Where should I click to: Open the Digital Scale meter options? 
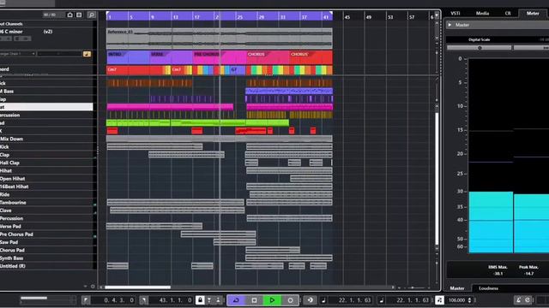point(479,39)
